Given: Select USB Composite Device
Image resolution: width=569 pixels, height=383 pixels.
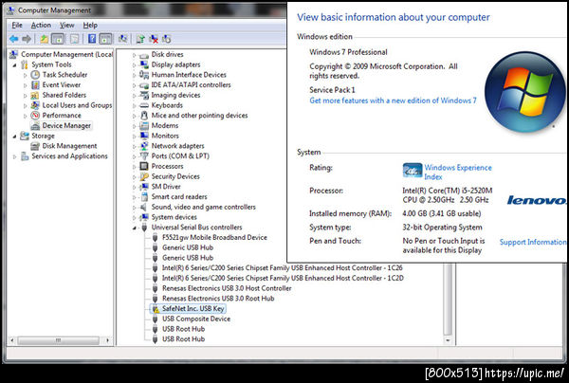Looking at the screenshot, I should tap(196, 319).
